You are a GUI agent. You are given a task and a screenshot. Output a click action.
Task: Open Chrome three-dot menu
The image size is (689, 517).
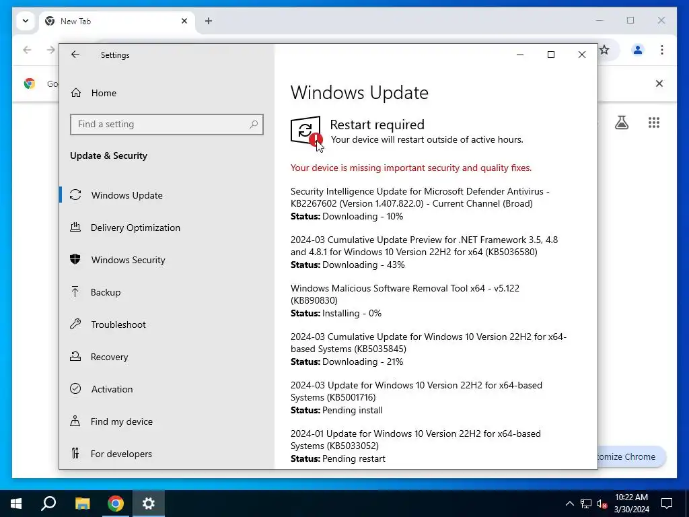[x=662, y=50]
